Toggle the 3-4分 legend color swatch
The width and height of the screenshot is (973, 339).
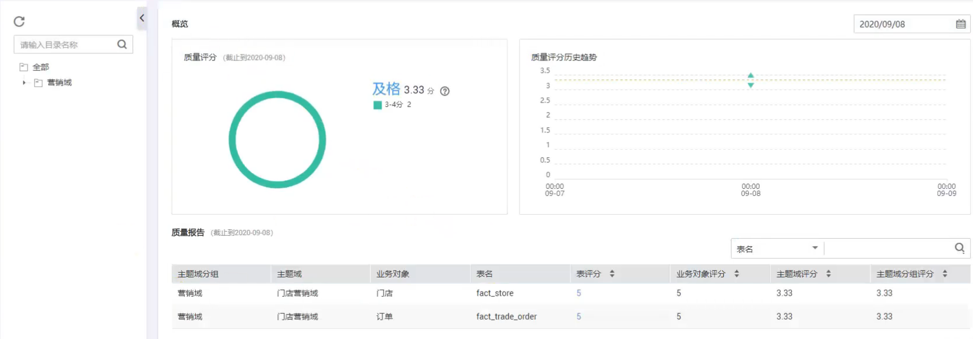tap(377, 105)
